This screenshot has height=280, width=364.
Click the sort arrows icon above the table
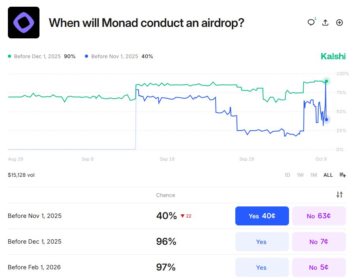pyautogui.click(x=340, y=195)
